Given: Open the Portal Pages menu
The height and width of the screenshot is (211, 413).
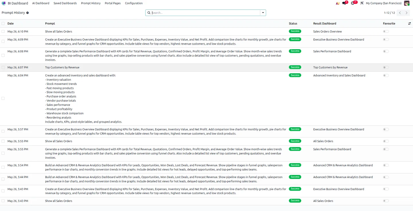Looking at the screenshot, I should pyautogui.click(x=113, y=3).
